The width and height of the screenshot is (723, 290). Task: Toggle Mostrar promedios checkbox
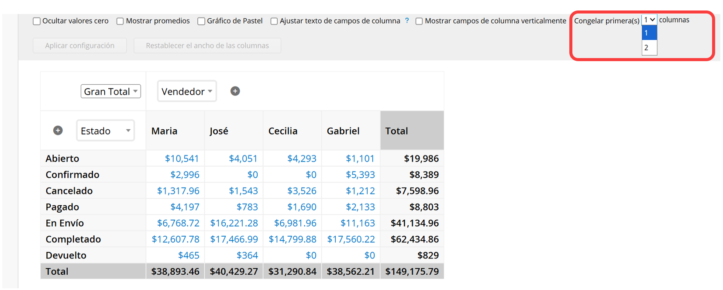pyautogui.click(x=120, y=21)
